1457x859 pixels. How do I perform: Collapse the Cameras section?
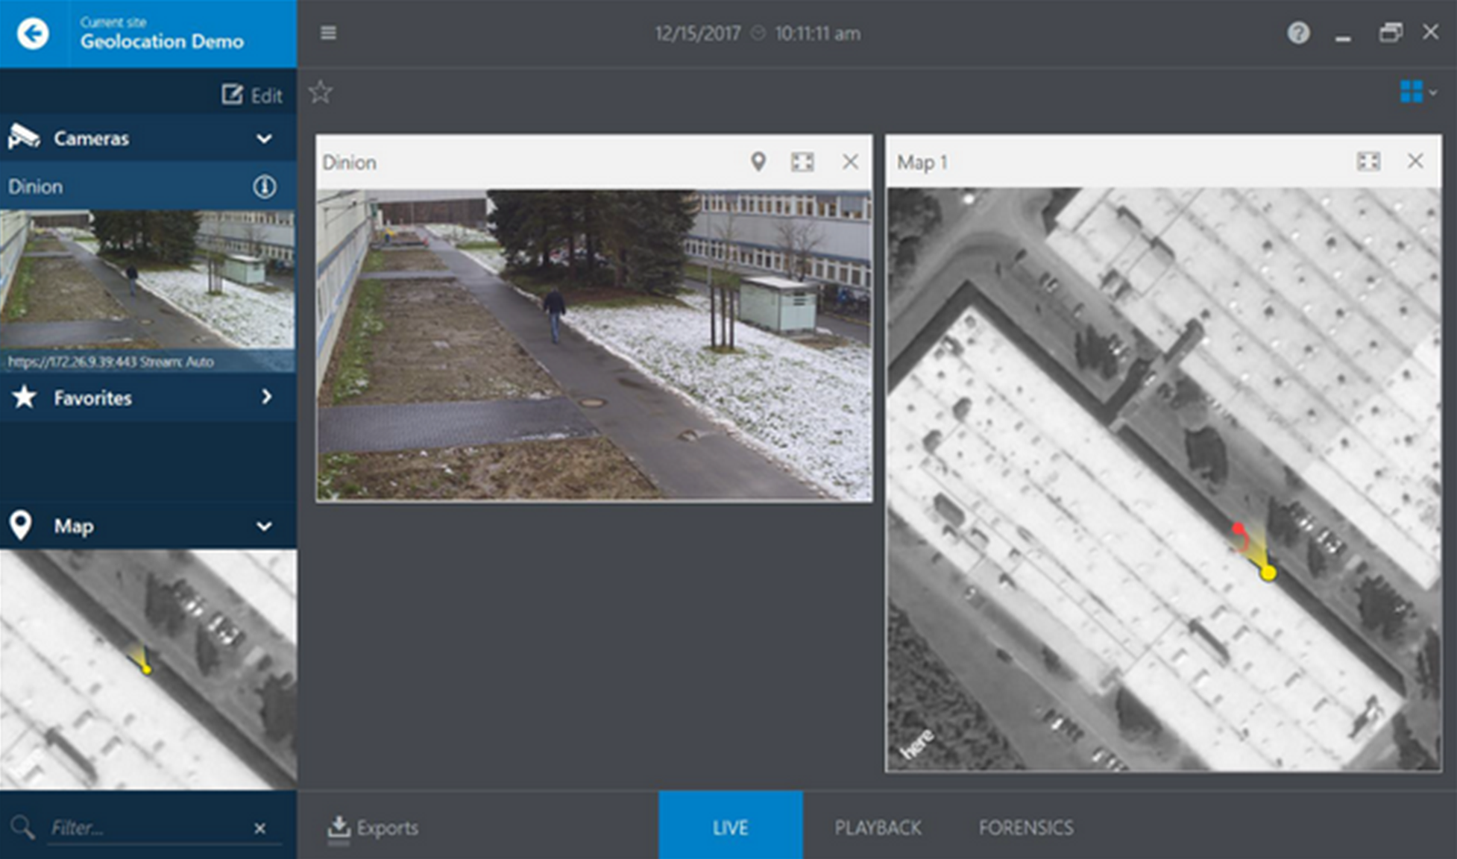click(262, 138)
